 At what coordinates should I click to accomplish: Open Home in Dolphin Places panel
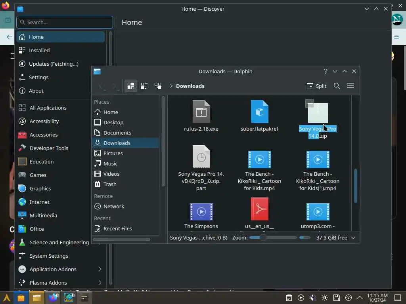(126, 112)
